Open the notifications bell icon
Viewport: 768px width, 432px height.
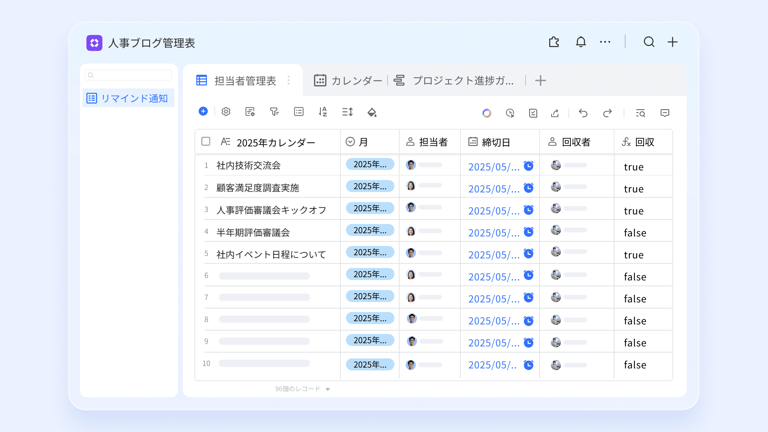pyautogui.click(x=581, y=42)
